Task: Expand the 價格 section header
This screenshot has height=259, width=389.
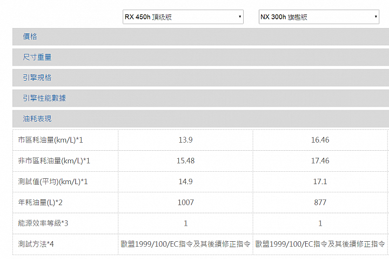Action: tap(200, 37)
